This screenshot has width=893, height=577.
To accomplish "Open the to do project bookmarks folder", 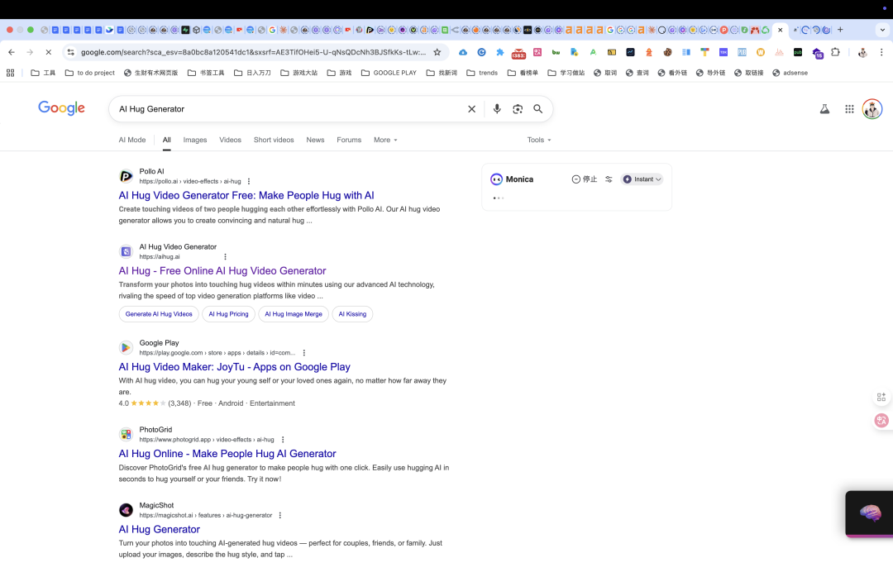I will coord(90,73).
